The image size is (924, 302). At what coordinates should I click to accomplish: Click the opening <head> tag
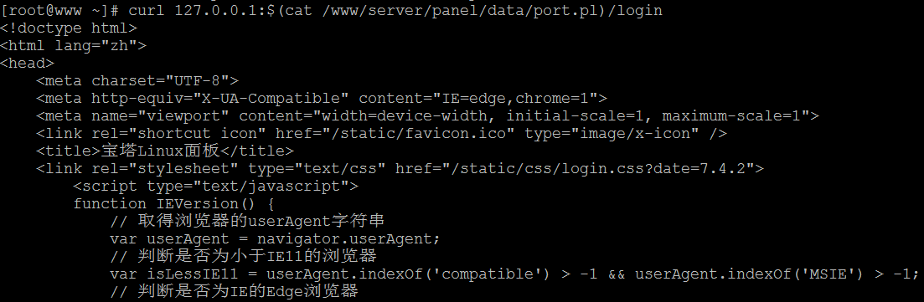click(x=28, y=63)
